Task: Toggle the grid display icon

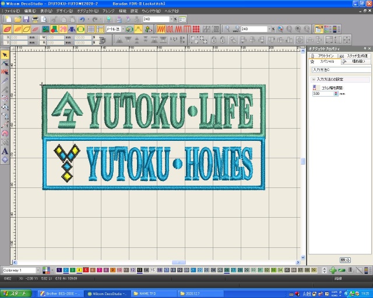Action: click(x=91, y=29)
